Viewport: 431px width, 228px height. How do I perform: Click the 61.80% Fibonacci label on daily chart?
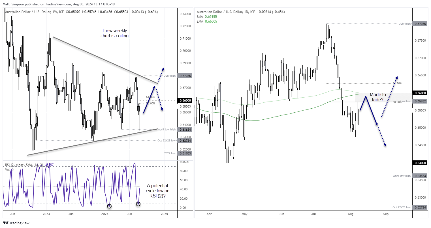pos(397,83)
